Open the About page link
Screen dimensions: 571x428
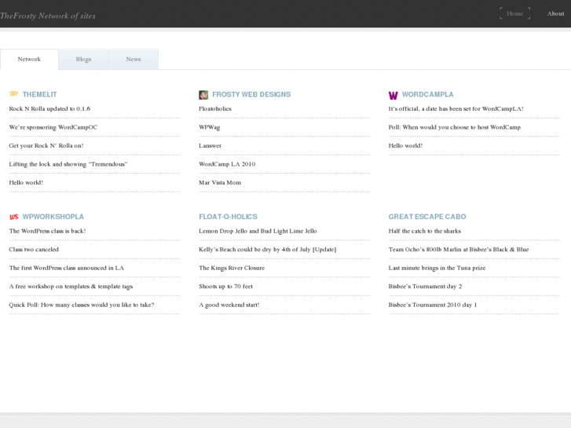[556, 13]
